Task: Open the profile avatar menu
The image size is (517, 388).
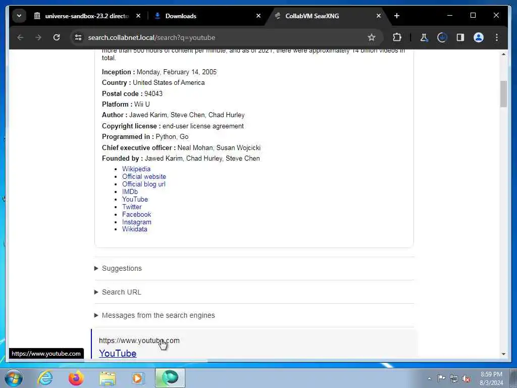Action: 479,37
